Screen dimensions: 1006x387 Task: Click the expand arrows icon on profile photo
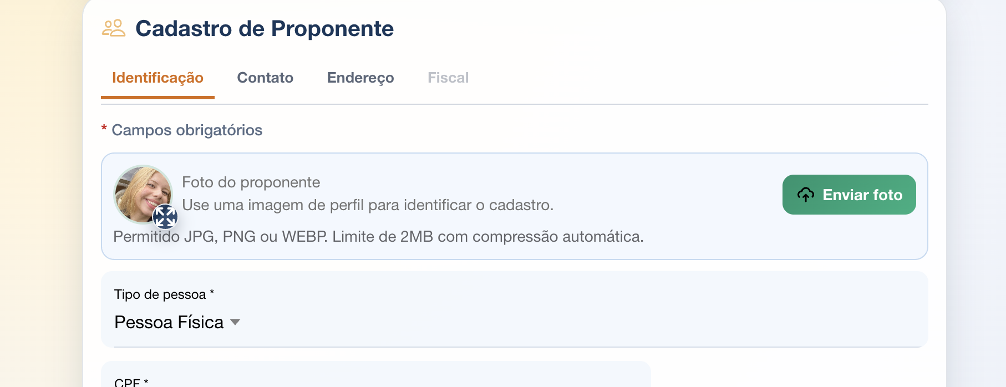(x=165, y=217)
